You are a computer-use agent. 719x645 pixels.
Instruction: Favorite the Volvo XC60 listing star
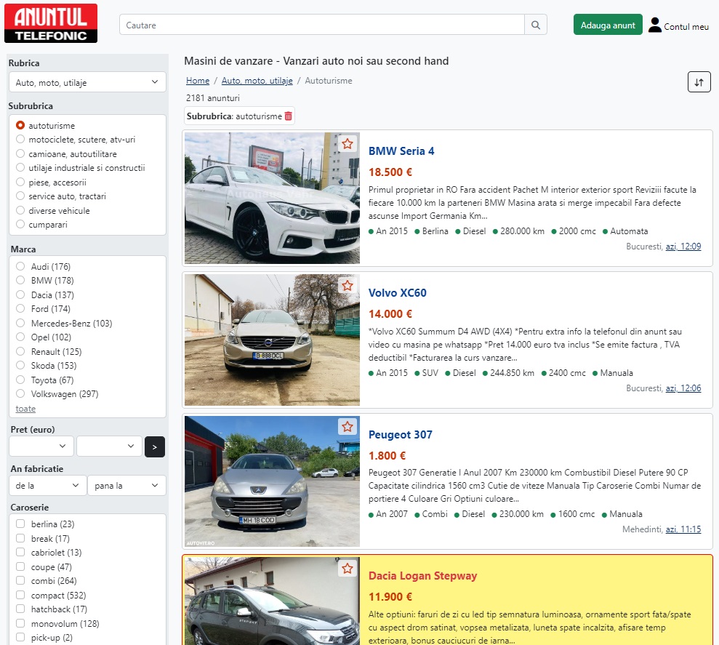click(348, 285)
